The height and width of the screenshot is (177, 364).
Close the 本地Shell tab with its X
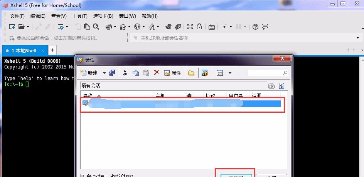(x=42, y=50)
